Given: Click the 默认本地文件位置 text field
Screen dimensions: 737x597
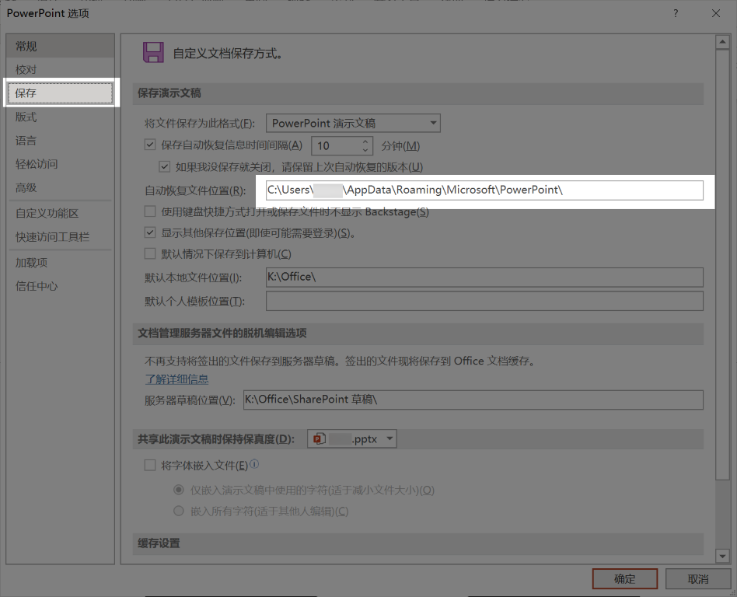Looking at the screenshot, I should (484, 278).
